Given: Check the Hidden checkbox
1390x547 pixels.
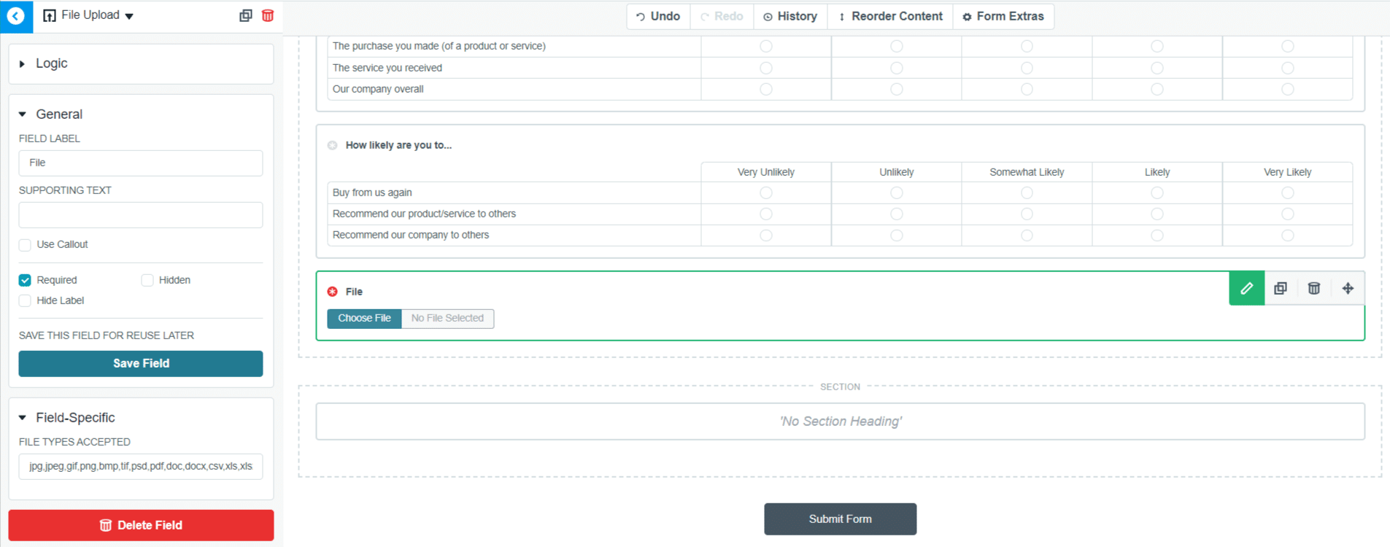Looking at the screenshot, I should [147, 280].
